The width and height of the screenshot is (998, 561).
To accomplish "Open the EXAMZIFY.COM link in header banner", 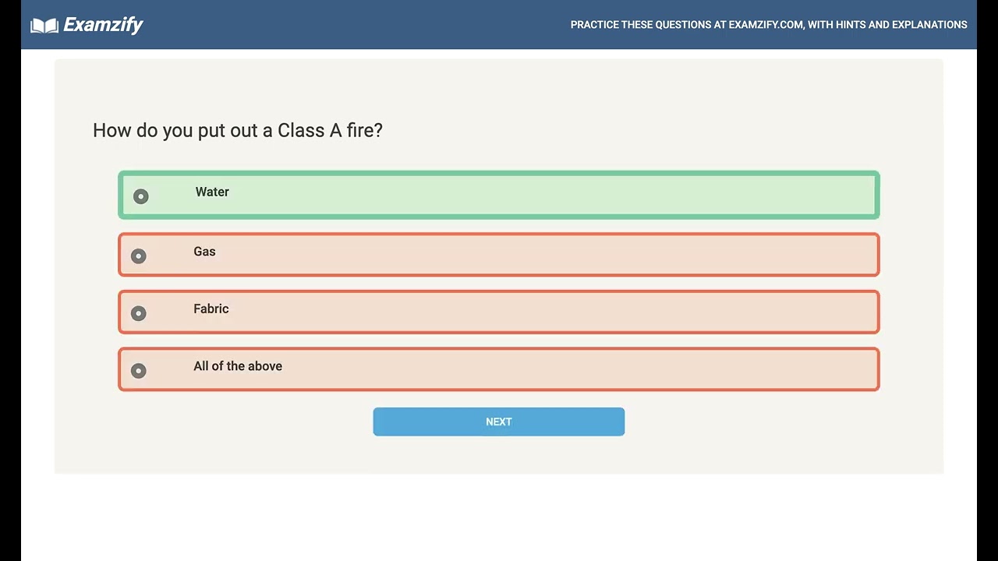I will [x=765, y=25].
